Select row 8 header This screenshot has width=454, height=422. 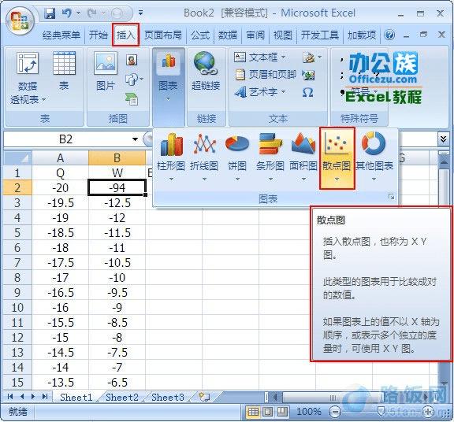(17, 278)
